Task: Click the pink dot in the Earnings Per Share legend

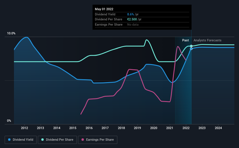Action: pos(83,140)
